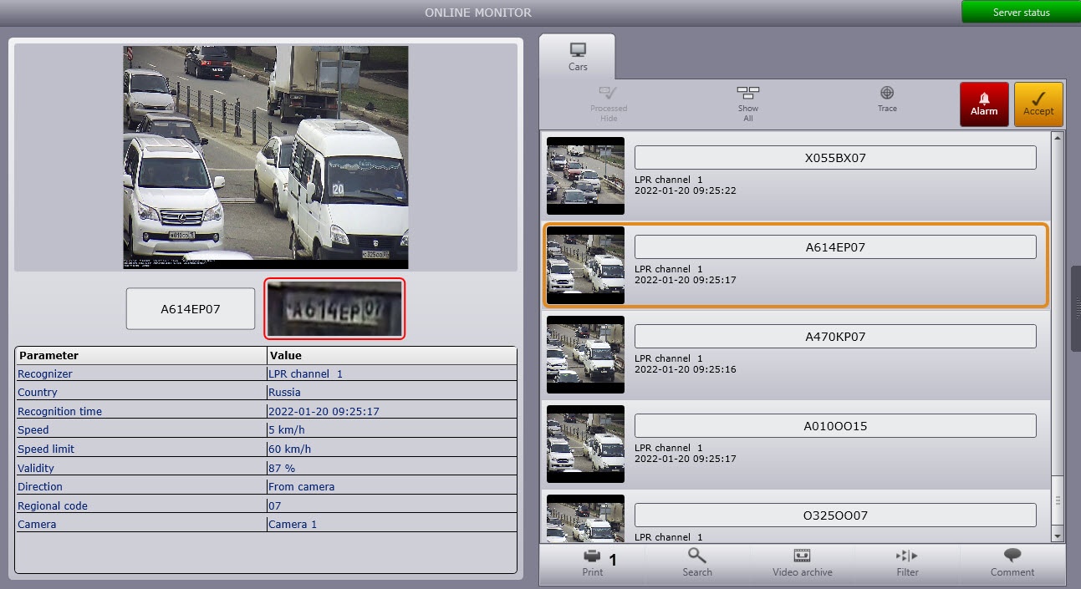Print using the printer icon
This screenshot has height=589, width=1081.
[x=592, y=562]
